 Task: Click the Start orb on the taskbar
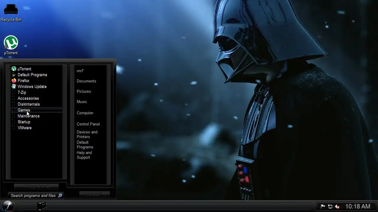click(8, 206)
